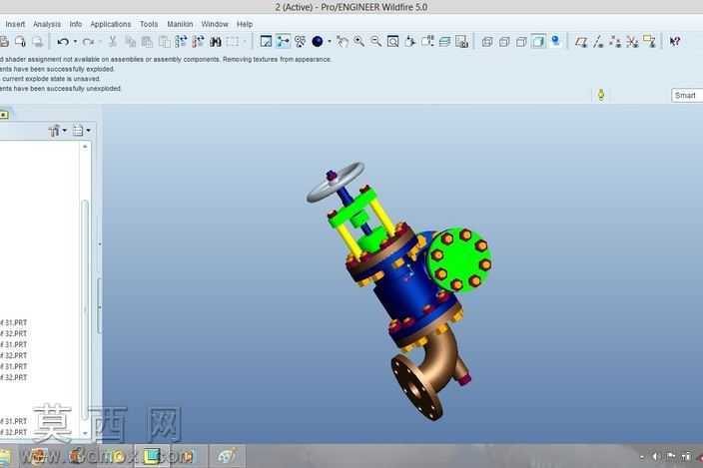Toggle datum planes display
The width and height of the screenshot is (703, 468).
(x=581, y=42)
